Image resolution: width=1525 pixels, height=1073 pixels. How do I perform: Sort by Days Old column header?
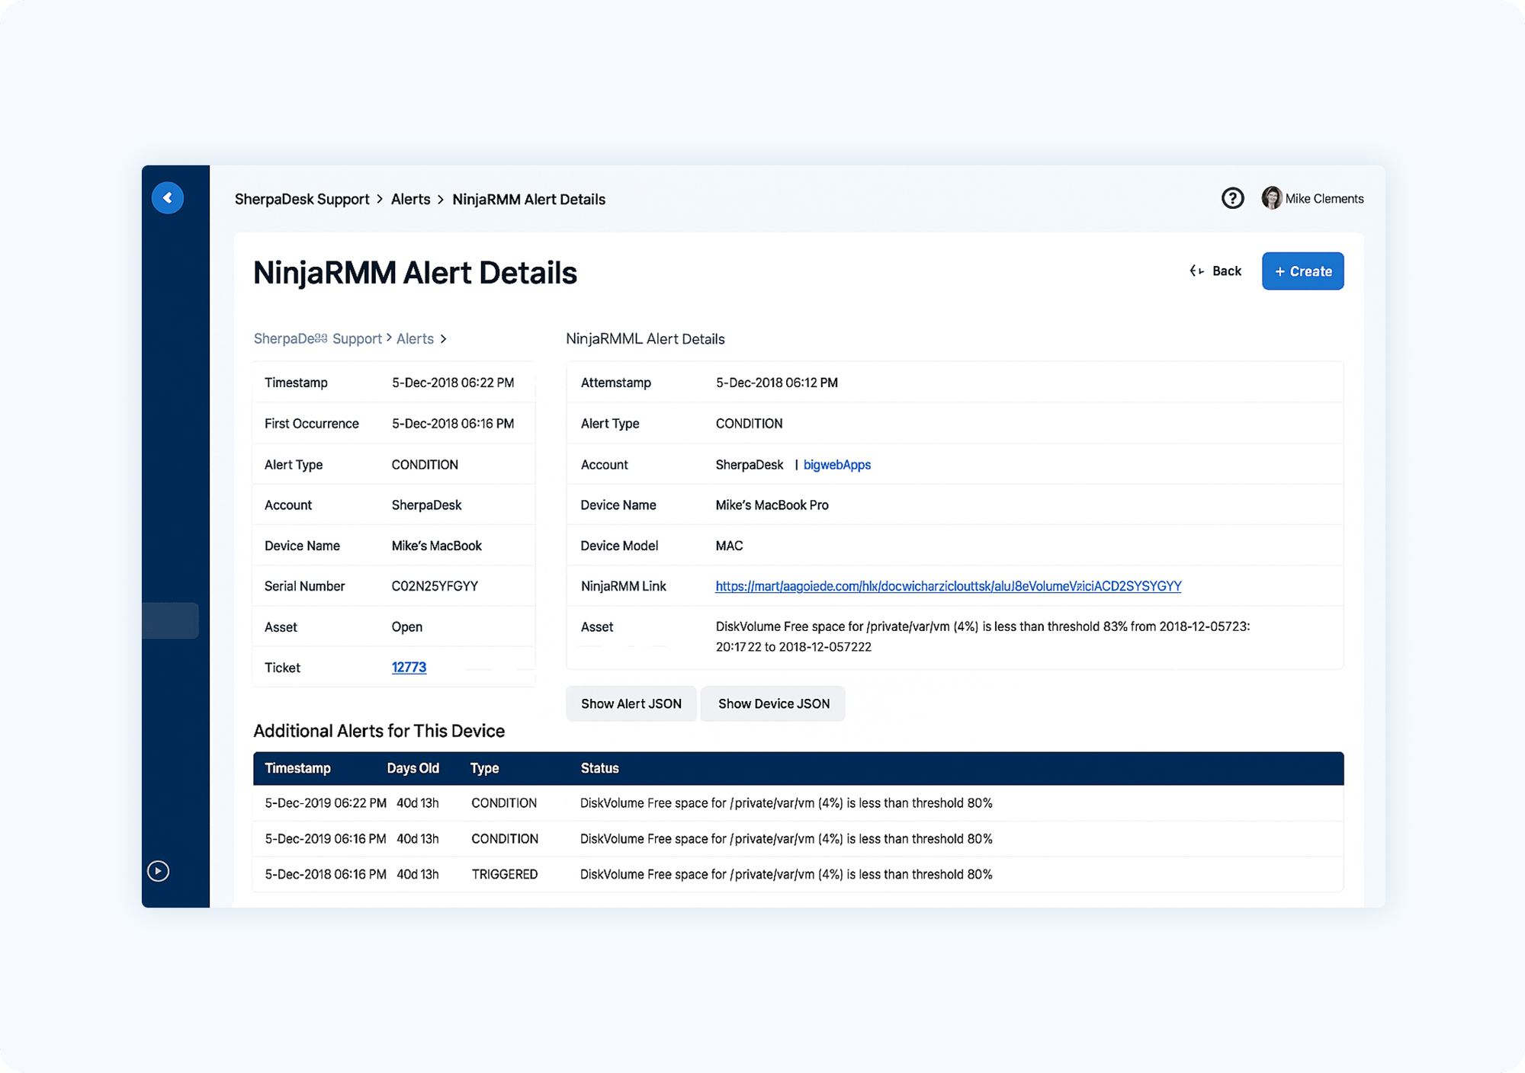[413, 768]
